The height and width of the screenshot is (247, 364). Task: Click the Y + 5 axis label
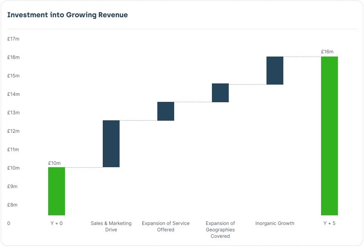(329, 223)
